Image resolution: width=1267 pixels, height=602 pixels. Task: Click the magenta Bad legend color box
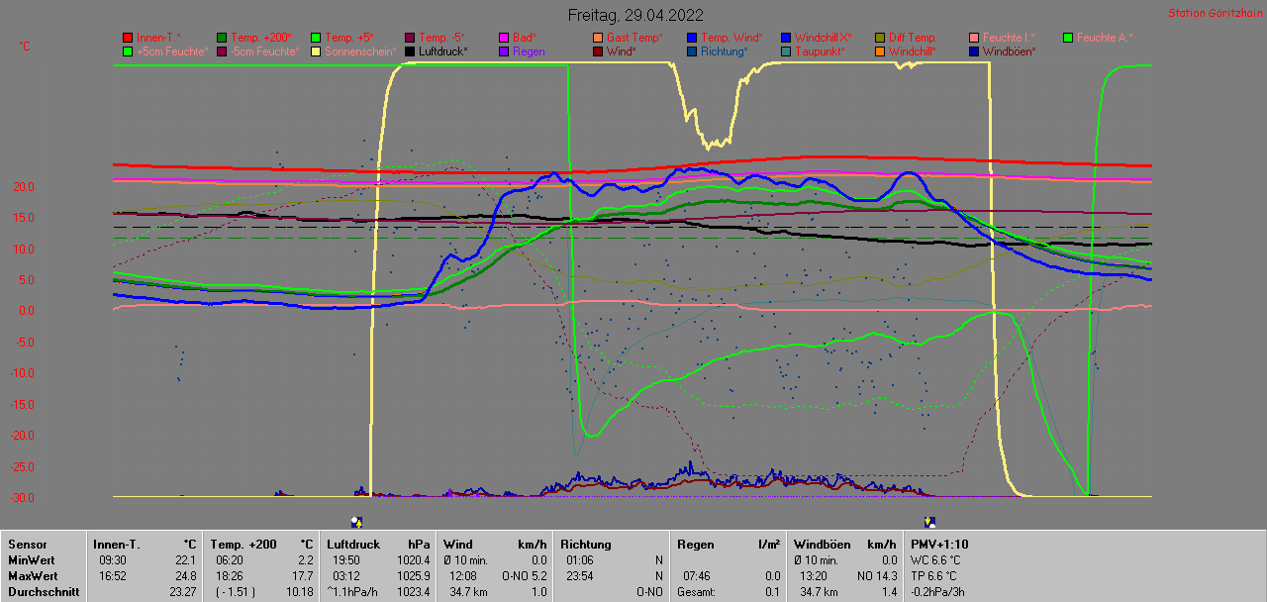pyautogui.click(x=505, y=38)
